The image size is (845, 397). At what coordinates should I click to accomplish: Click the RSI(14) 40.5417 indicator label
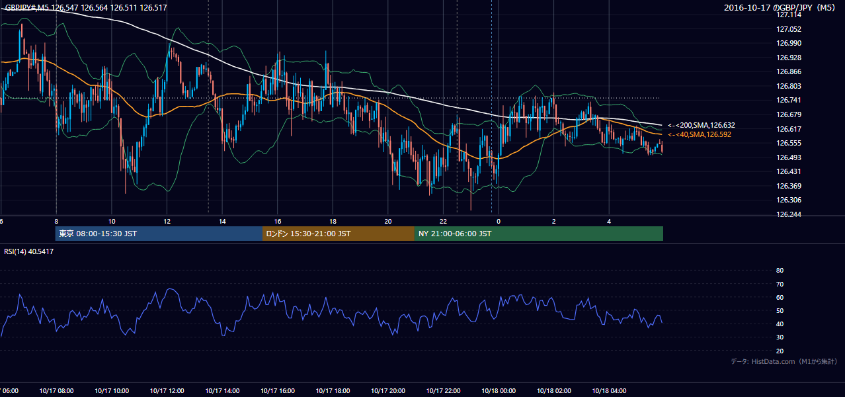[29, 251]
